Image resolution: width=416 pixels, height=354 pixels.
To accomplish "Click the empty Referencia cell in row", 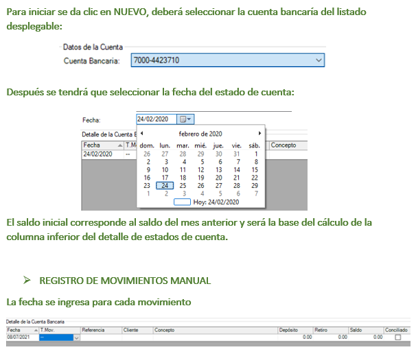I will coord(101,338).
